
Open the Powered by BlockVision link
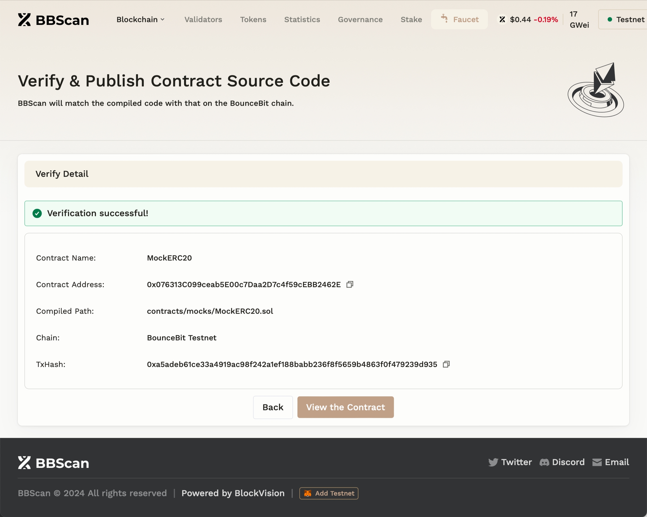[233, 493]
